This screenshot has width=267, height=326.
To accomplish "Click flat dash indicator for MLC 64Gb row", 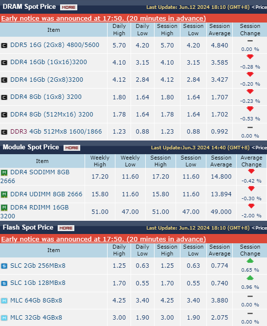I will pos(250,296).
